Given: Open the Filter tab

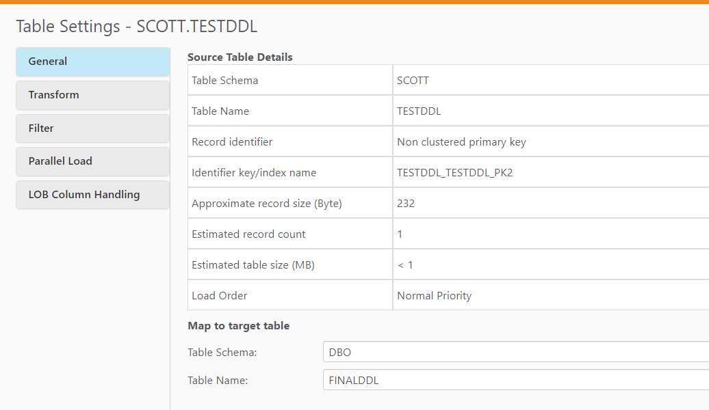Looking at the screenshot, I should pyautogui.click(x=92, y=128).
